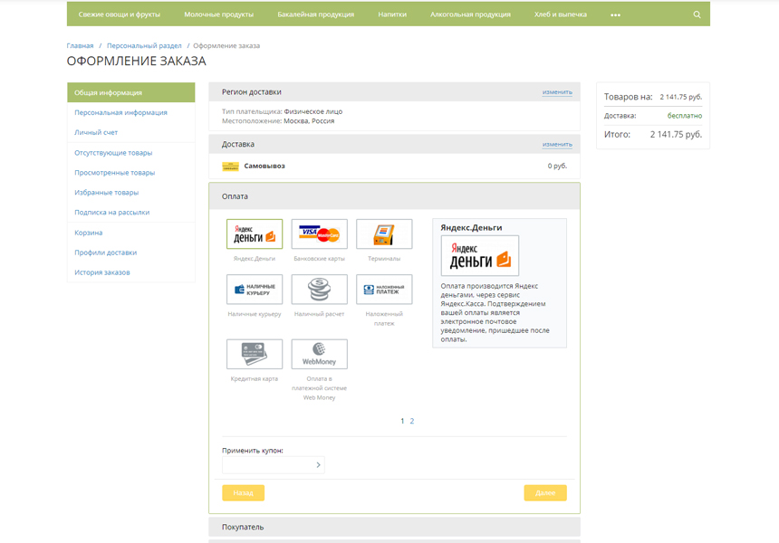This screenshot has width=779, height=543.
Task: Go to payment methods page 2
Action: point(412,422)
